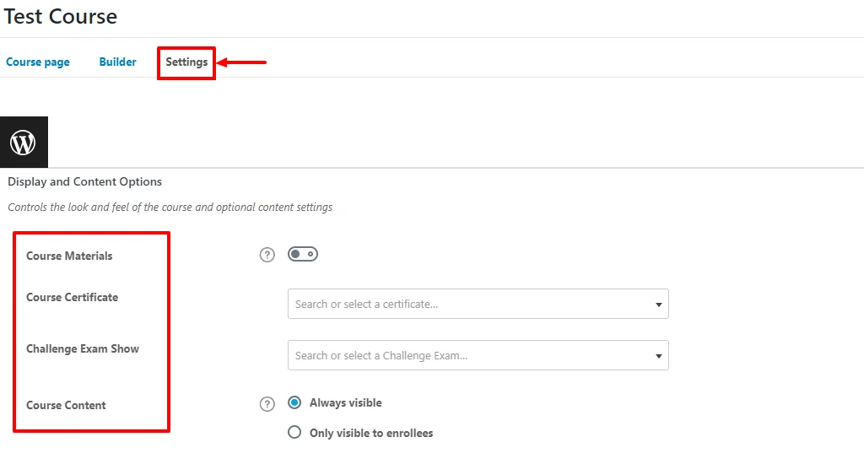The image size is (864, 464).
Task: Switch to the Settings tab
Action: coord(186,62)
